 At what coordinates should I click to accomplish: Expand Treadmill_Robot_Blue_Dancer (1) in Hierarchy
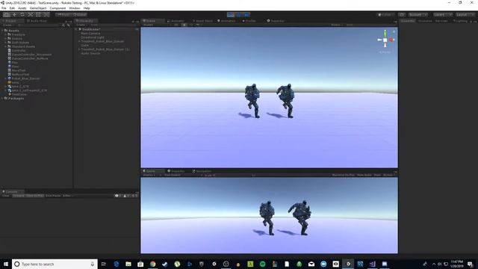point(79,49)
